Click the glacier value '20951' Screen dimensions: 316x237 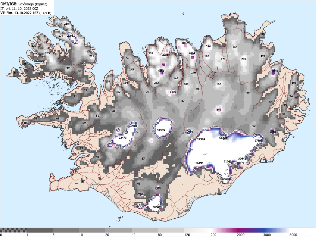tap(71, 36)
